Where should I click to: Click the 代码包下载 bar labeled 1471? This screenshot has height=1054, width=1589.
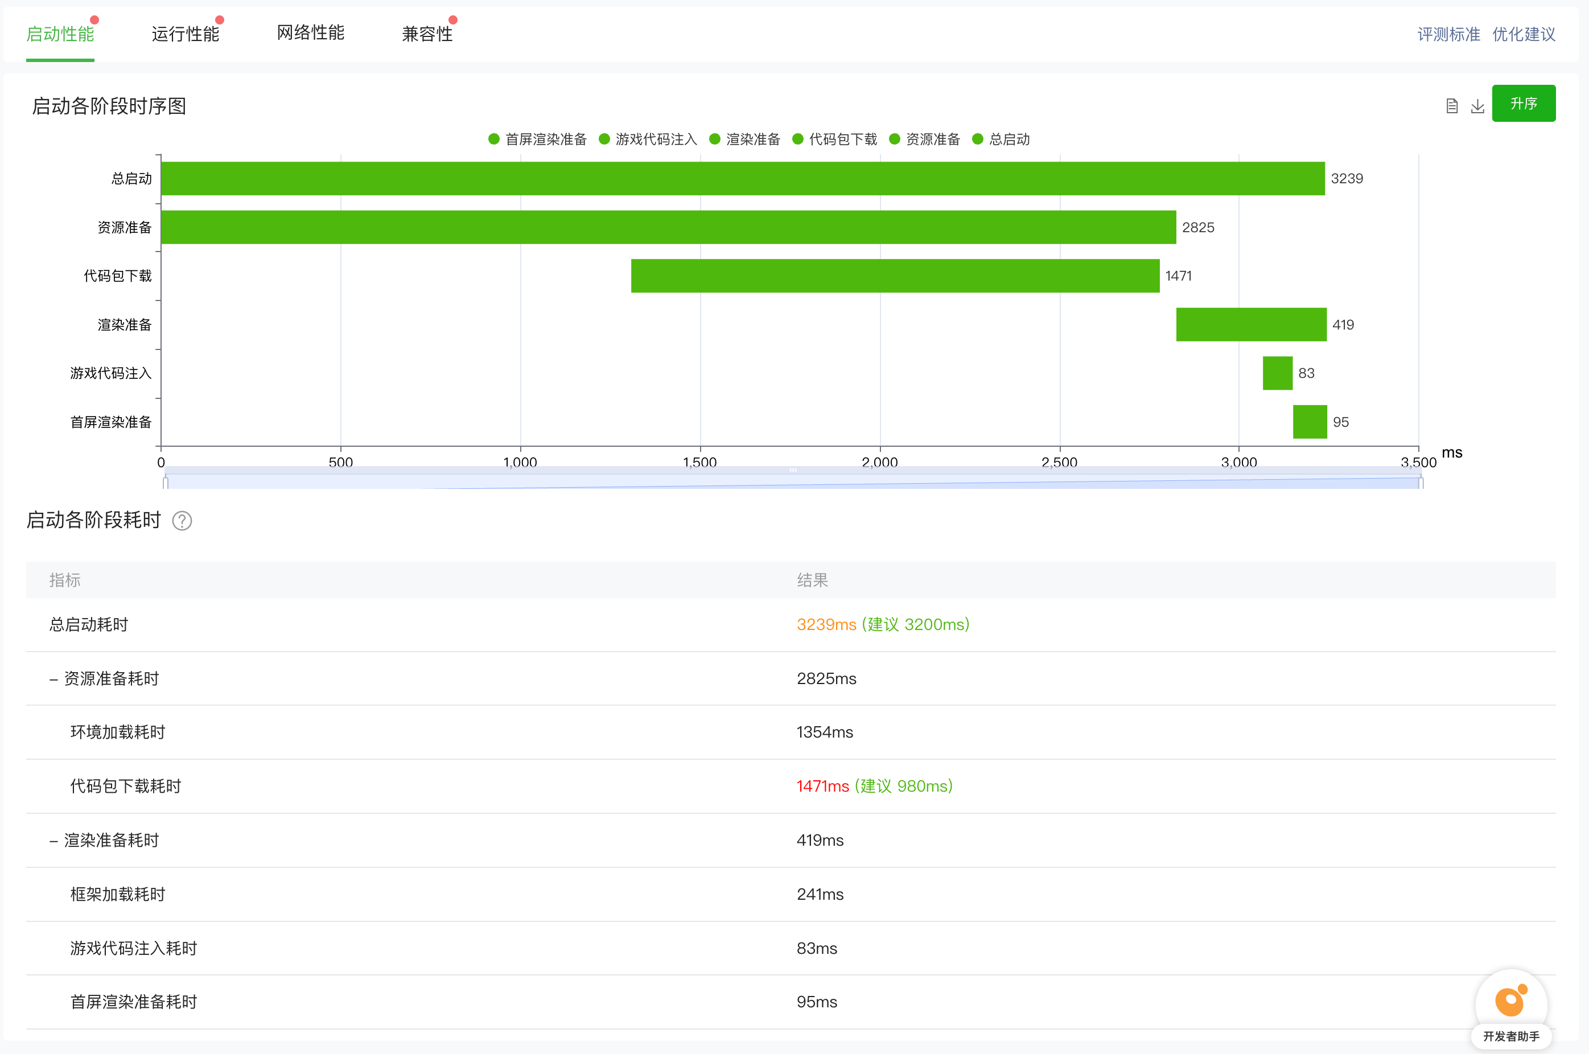click(x=895, y=275)
